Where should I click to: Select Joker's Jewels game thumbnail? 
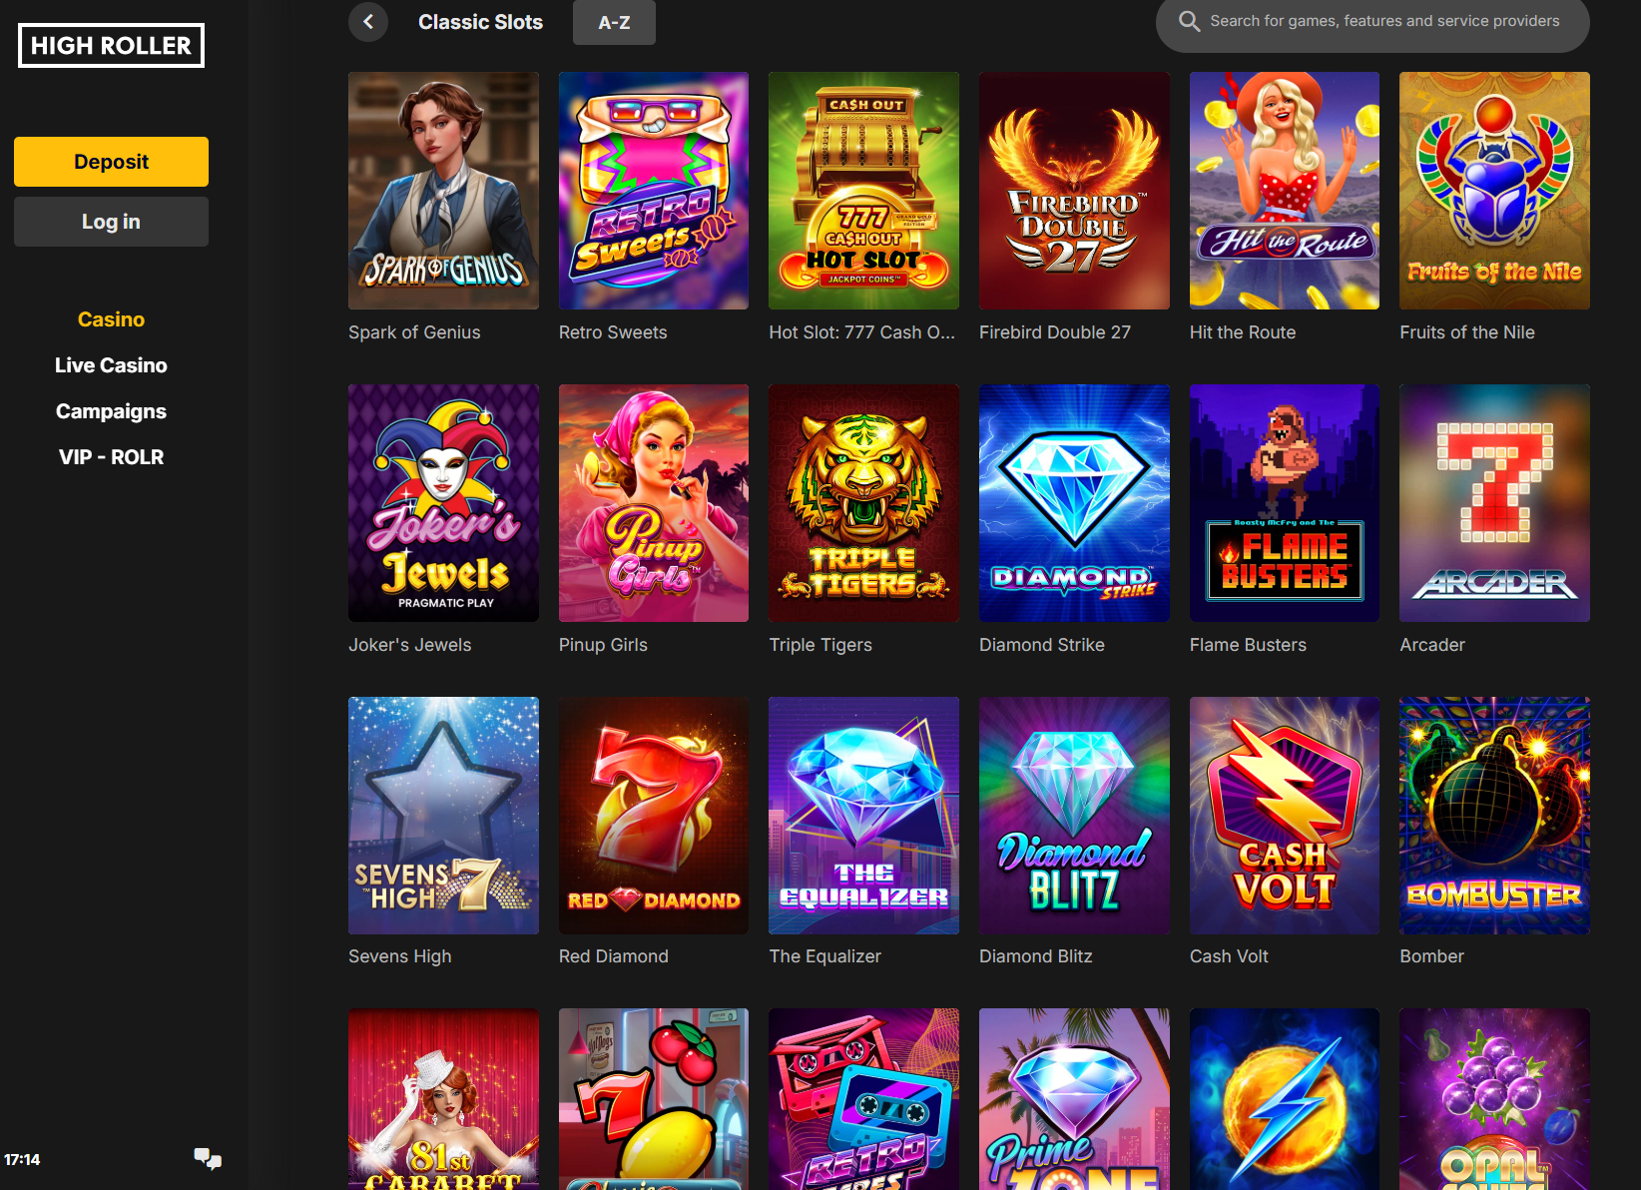click(x=443, y=503)
